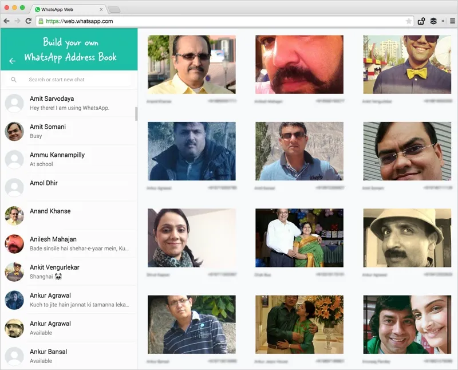Click the HTTPS lock in the address bar
458x370 pixels.
coord(41,21)
